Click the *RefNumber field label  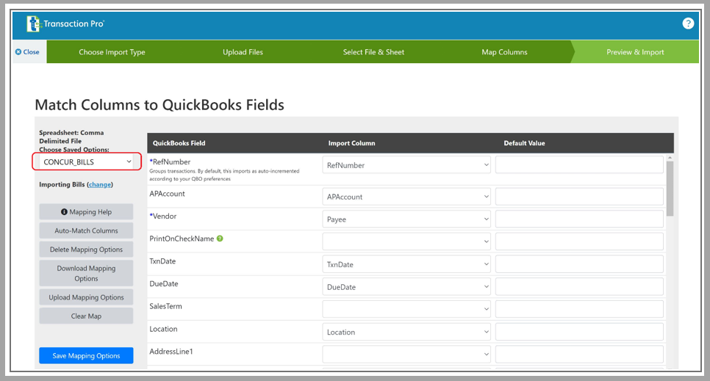tap(170, 162)
